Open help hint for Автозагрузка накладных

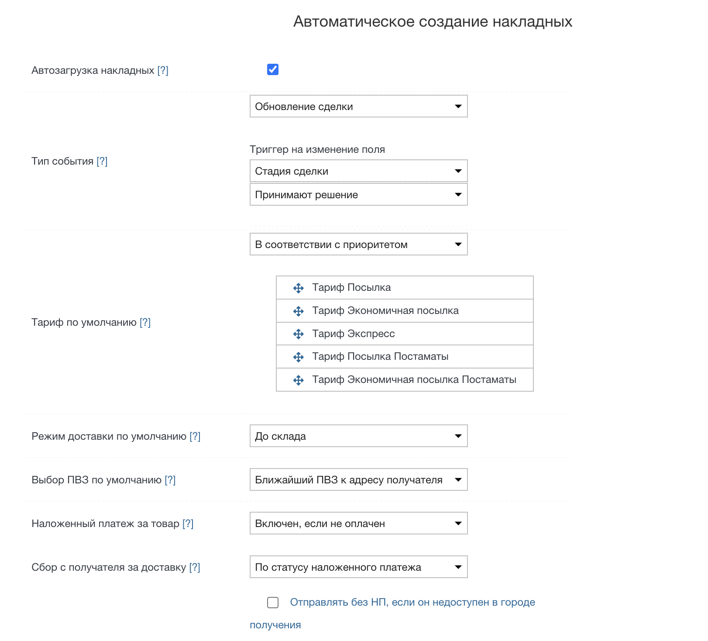pos(163,70)
